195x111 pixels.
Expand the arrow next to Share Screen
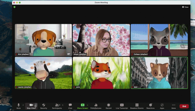click(x=87, y=105)
